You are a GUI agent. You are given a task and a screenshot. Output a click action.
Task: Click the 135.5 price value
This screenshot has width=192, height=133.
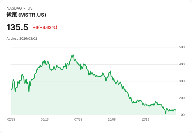[x=17, y=27]
